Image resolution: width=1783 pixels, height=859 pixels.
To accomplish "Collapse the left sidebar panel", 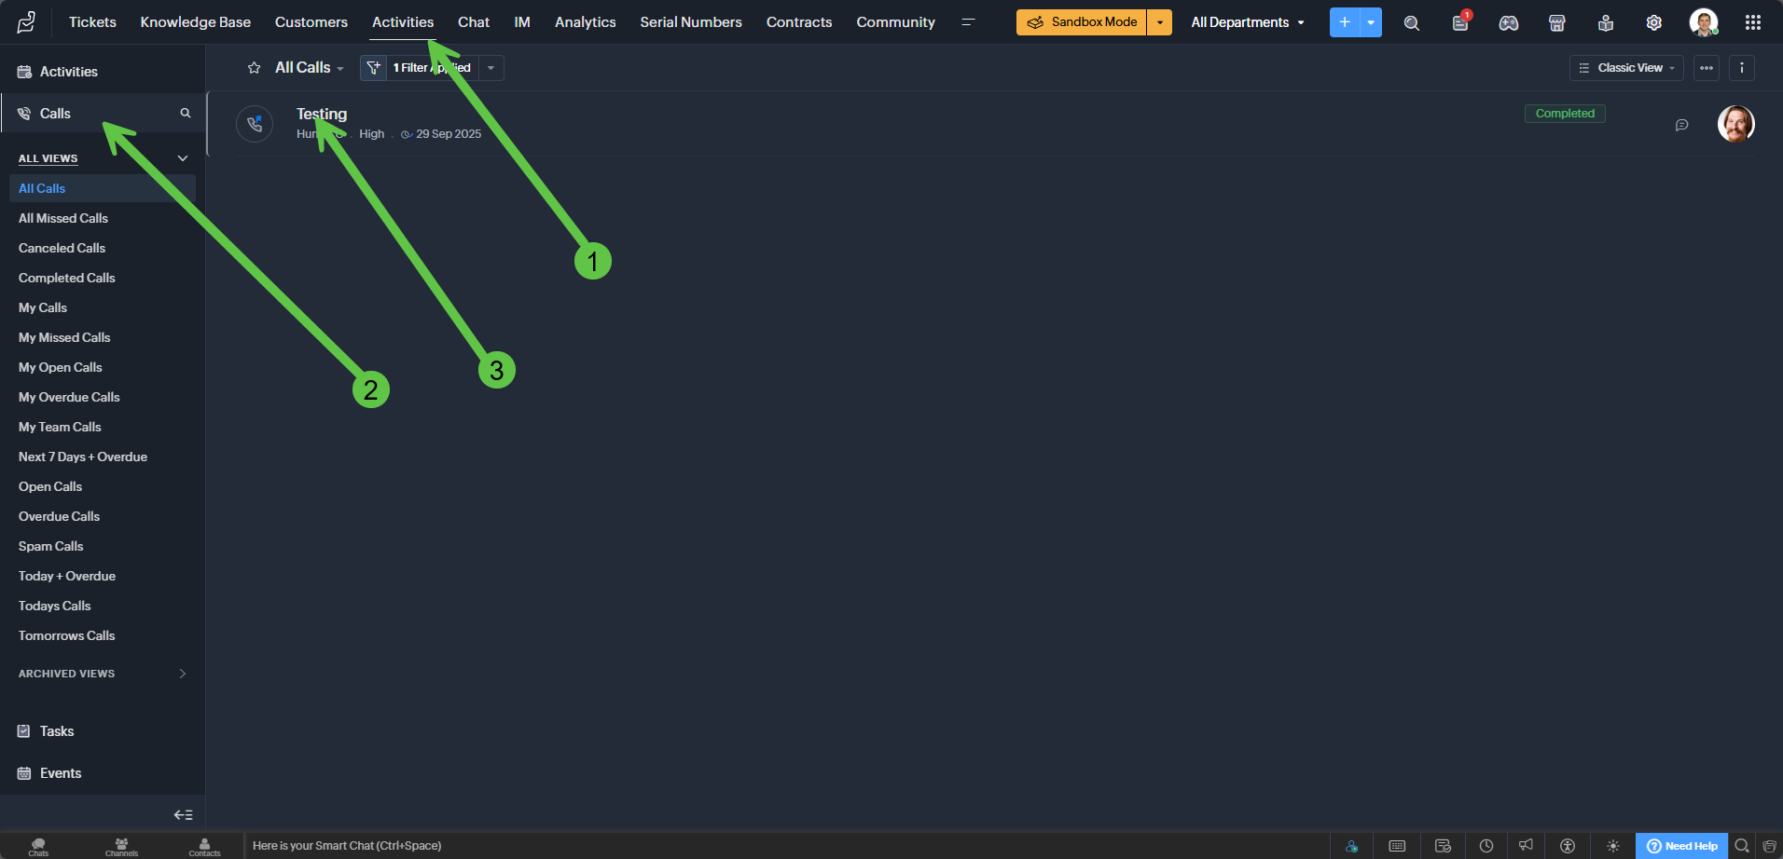I will pyautogui.click(x=183, y=815).
